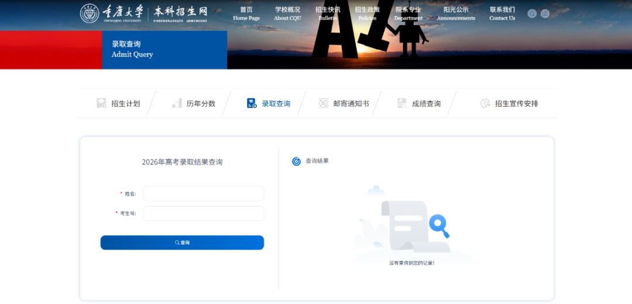Click the 本科招生网 site title

click(x=180, y=13)
